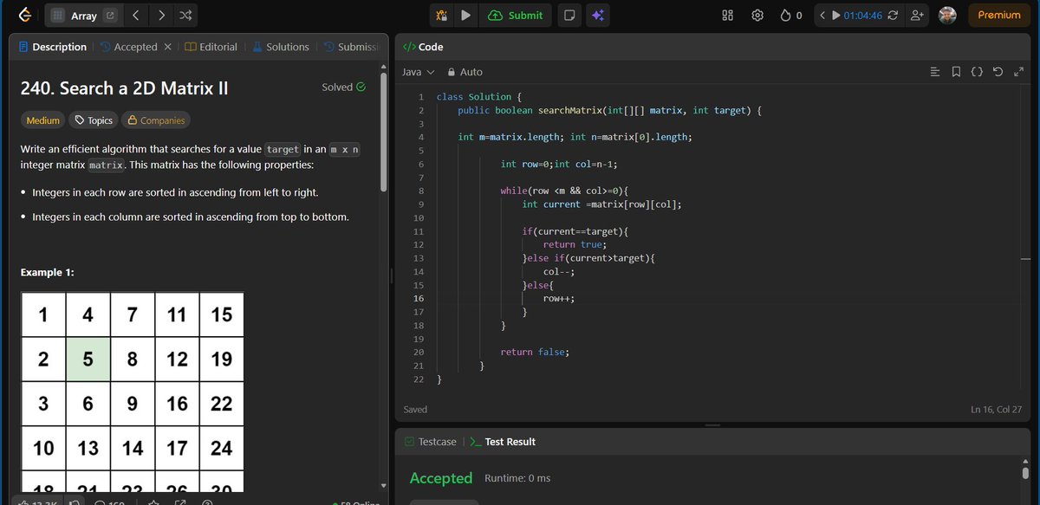Reset the timer with the refresh icon
The height and width of the screenshot is (505, 1040).
(x=893, y=16)
